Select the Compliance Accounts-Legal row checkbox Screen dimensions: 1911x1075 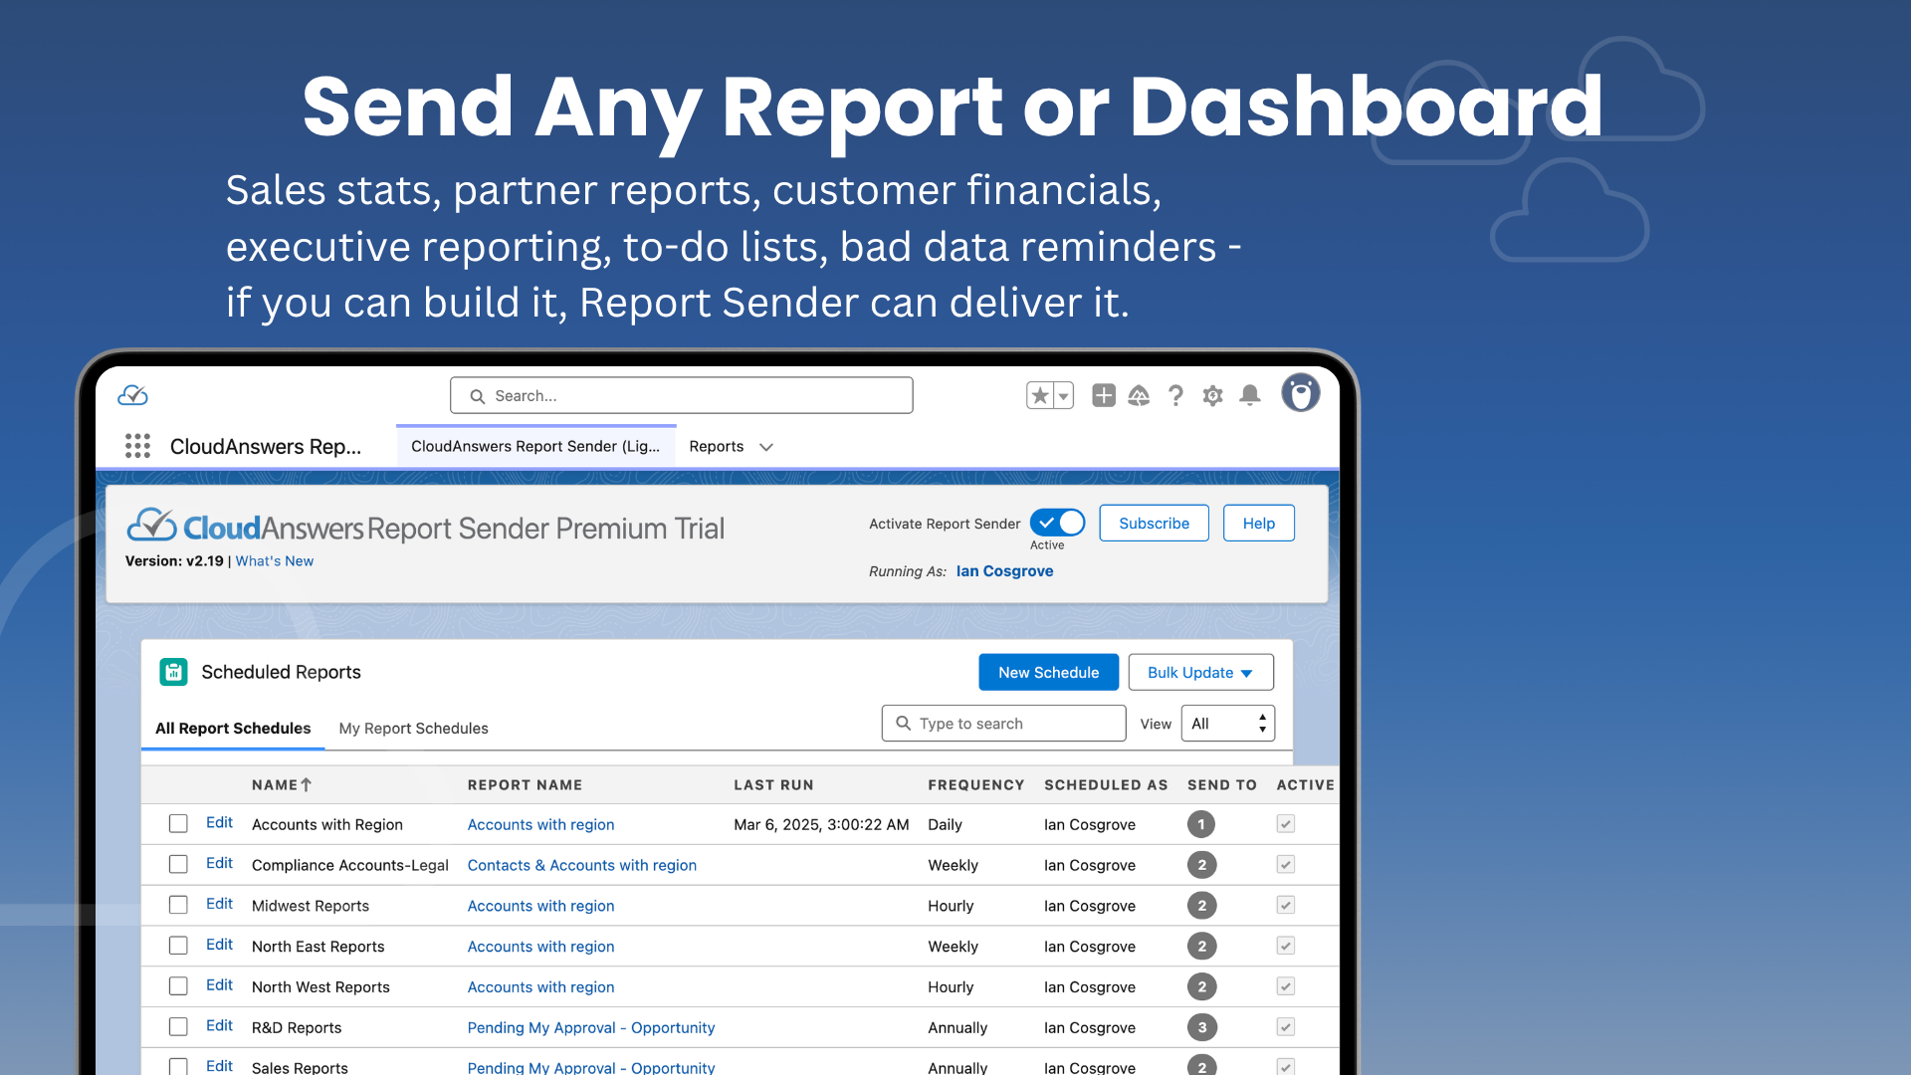178,865
